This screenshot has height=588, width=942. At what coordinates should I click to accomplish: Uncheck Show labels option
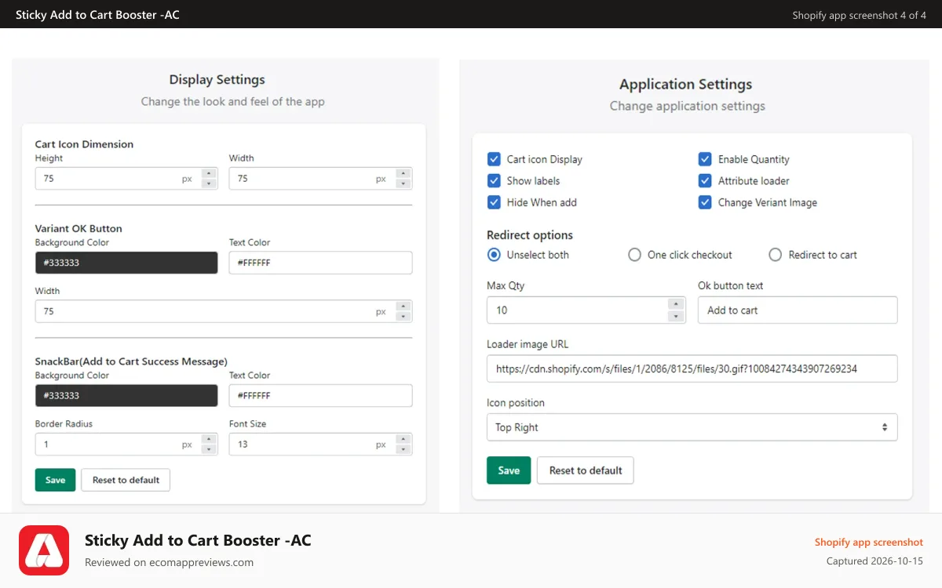point(494,180)
